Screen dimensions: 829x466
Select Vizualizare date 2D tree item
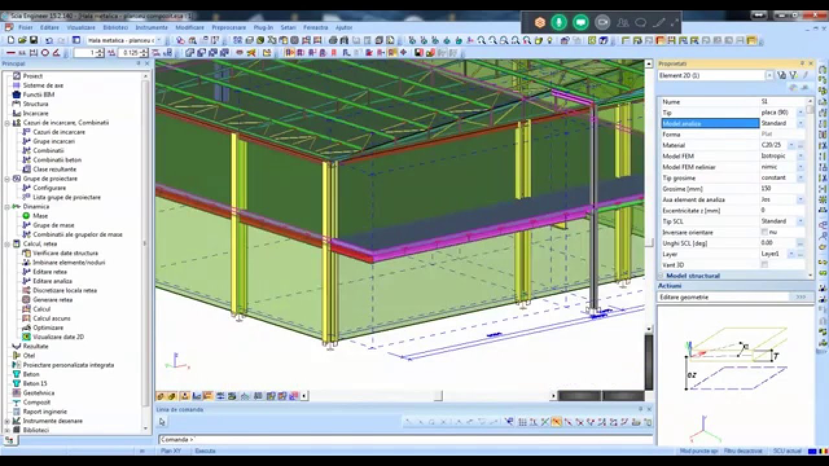tap(58, 337)
